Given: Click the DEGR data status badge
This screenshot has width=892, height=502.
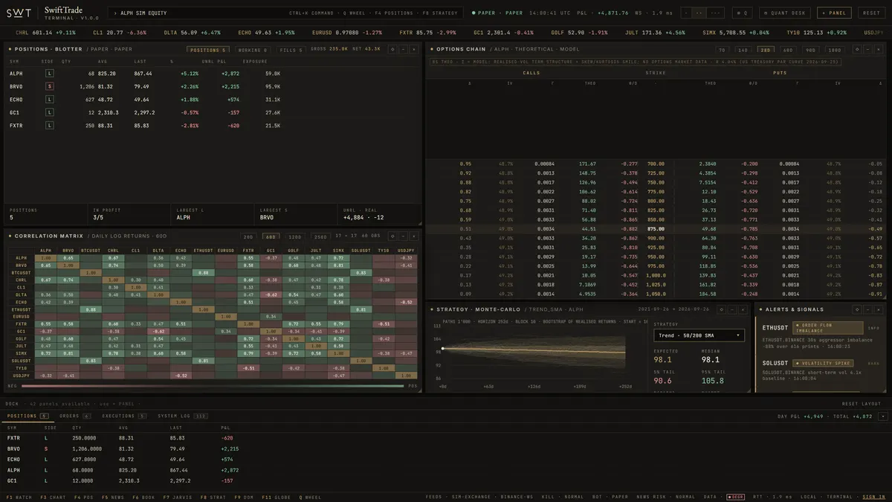Looking at the screenshot, I should click(x=735, y=496).
